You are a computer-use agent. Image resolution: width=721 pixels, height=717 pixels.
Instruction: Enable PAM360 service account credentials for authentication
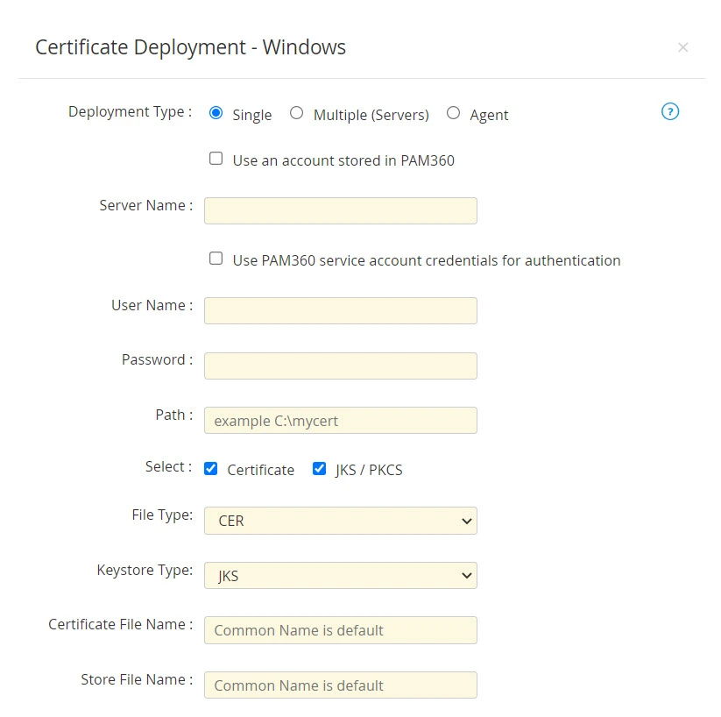(215, 259)
